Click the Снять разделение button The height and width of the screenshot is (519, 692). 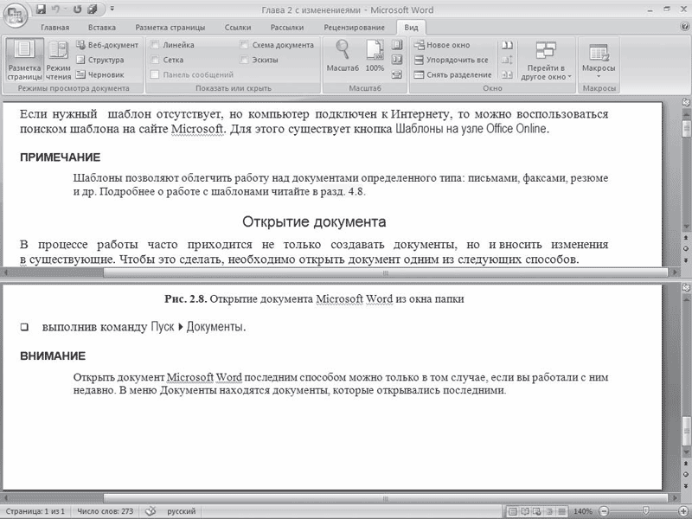453,74
